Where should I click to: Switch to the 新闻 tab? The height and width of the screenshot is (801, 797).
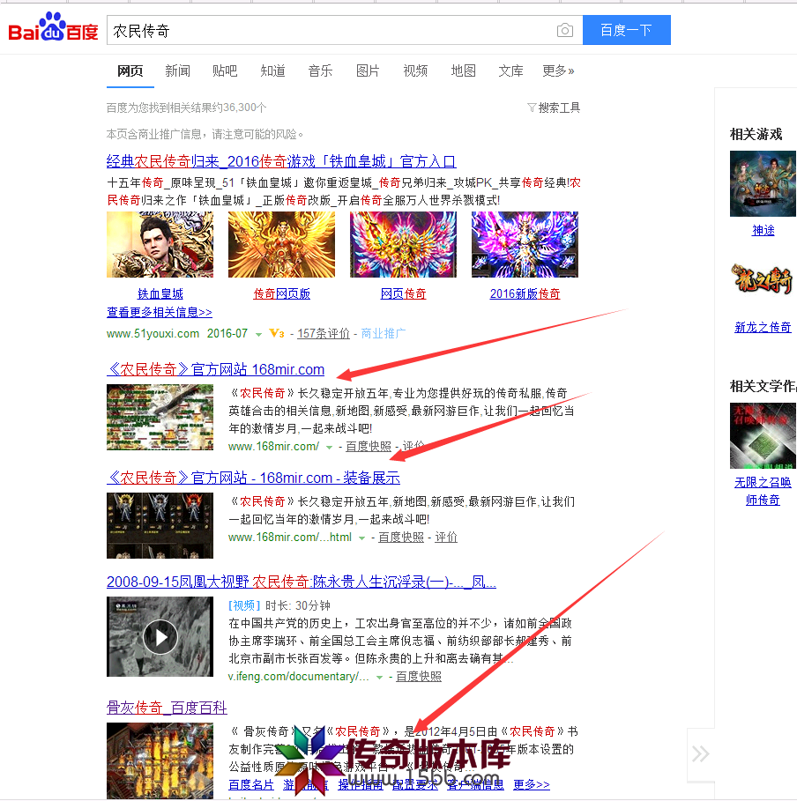point(177,70)
